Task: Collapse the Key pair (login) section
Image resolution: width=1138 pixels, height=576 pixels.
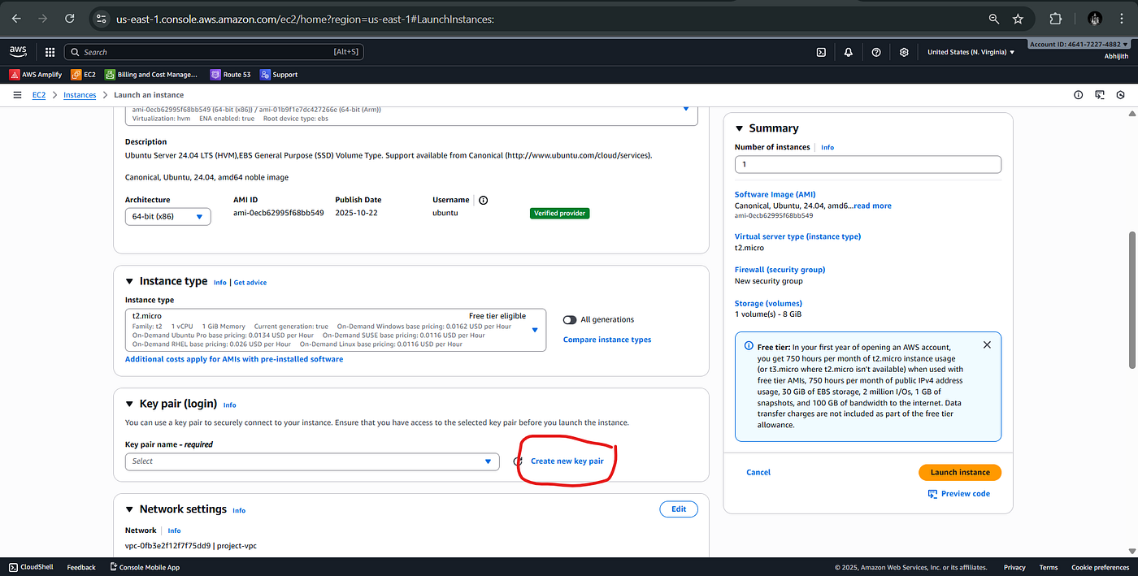Action: [129, 404]
